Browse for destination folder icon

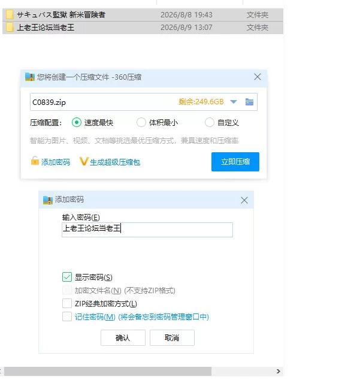[x=249, y=102]
